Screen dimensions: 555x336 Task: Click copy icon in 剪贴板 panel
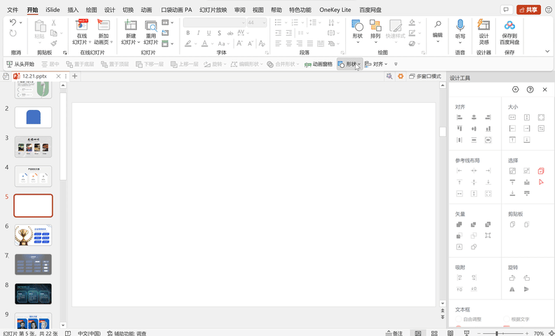pyautogui.click(x=512, y=225)
